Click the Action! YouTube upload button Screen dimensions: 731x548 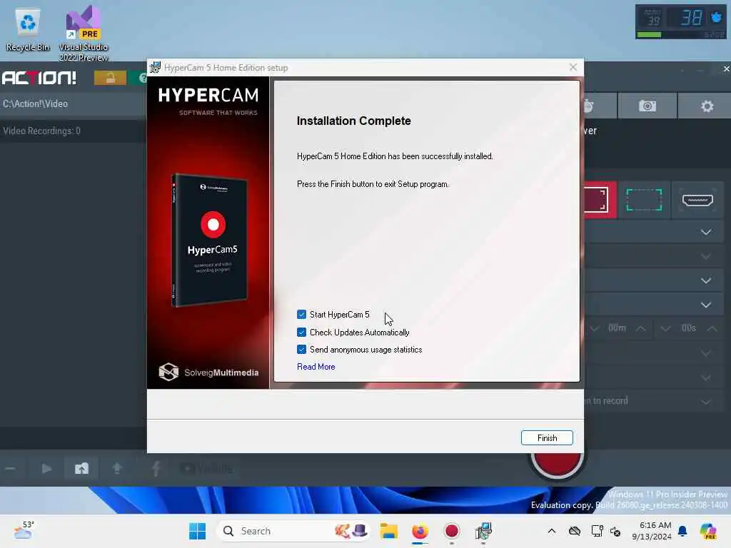pyautogui.click(x=206, y=468)
